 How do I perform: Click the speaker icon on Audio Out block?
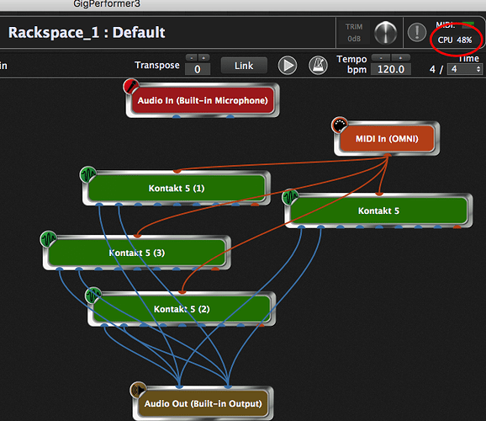(x=138, y=389)
